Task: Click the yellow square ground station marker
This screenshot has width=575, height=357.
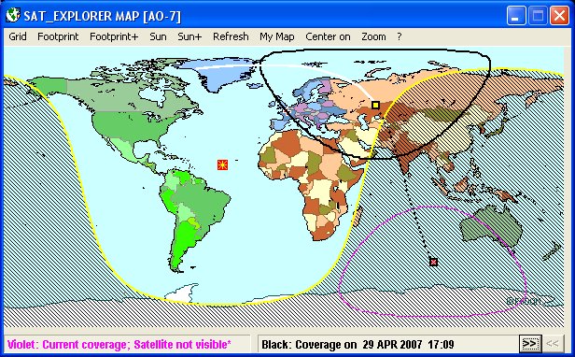Action: click(375, 105)
